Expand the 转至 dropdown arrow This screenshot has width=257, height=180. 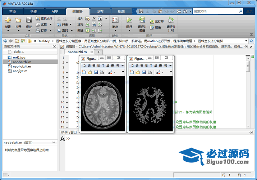(x=70, y=24)
